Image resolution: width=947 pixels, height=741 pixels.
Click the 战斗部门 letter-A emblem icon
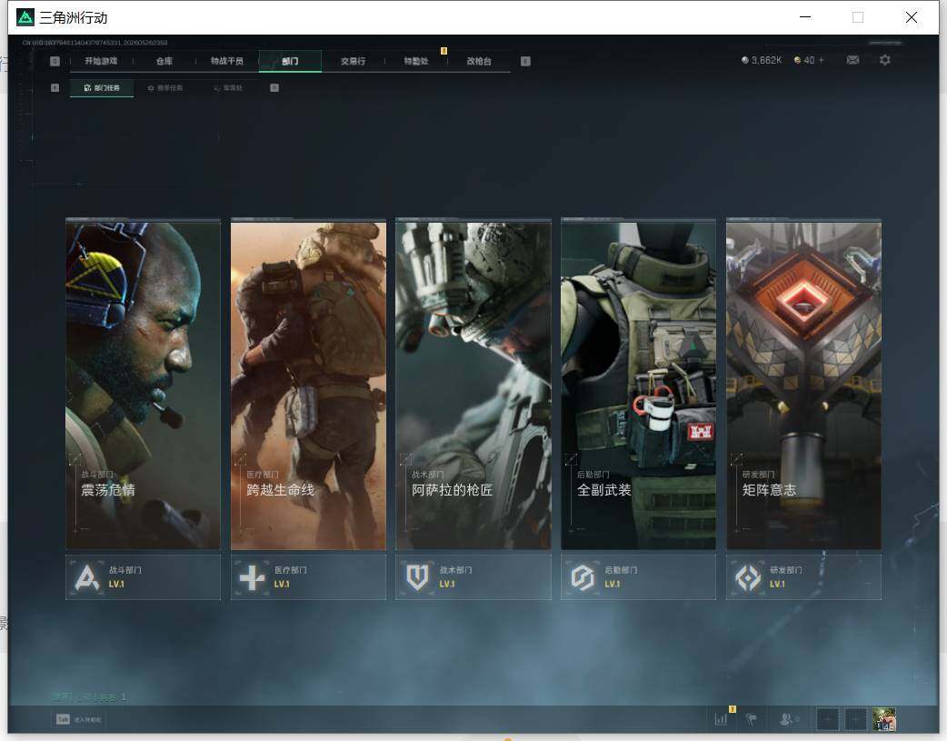pyautogui.click(x=87, y=578)
